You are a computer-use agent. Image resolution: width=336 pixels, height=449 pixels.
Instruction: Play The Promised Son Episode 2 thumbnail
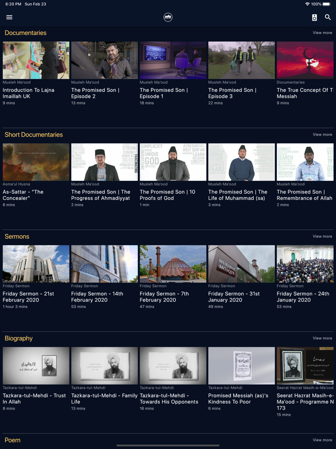(x=104, y=60)
